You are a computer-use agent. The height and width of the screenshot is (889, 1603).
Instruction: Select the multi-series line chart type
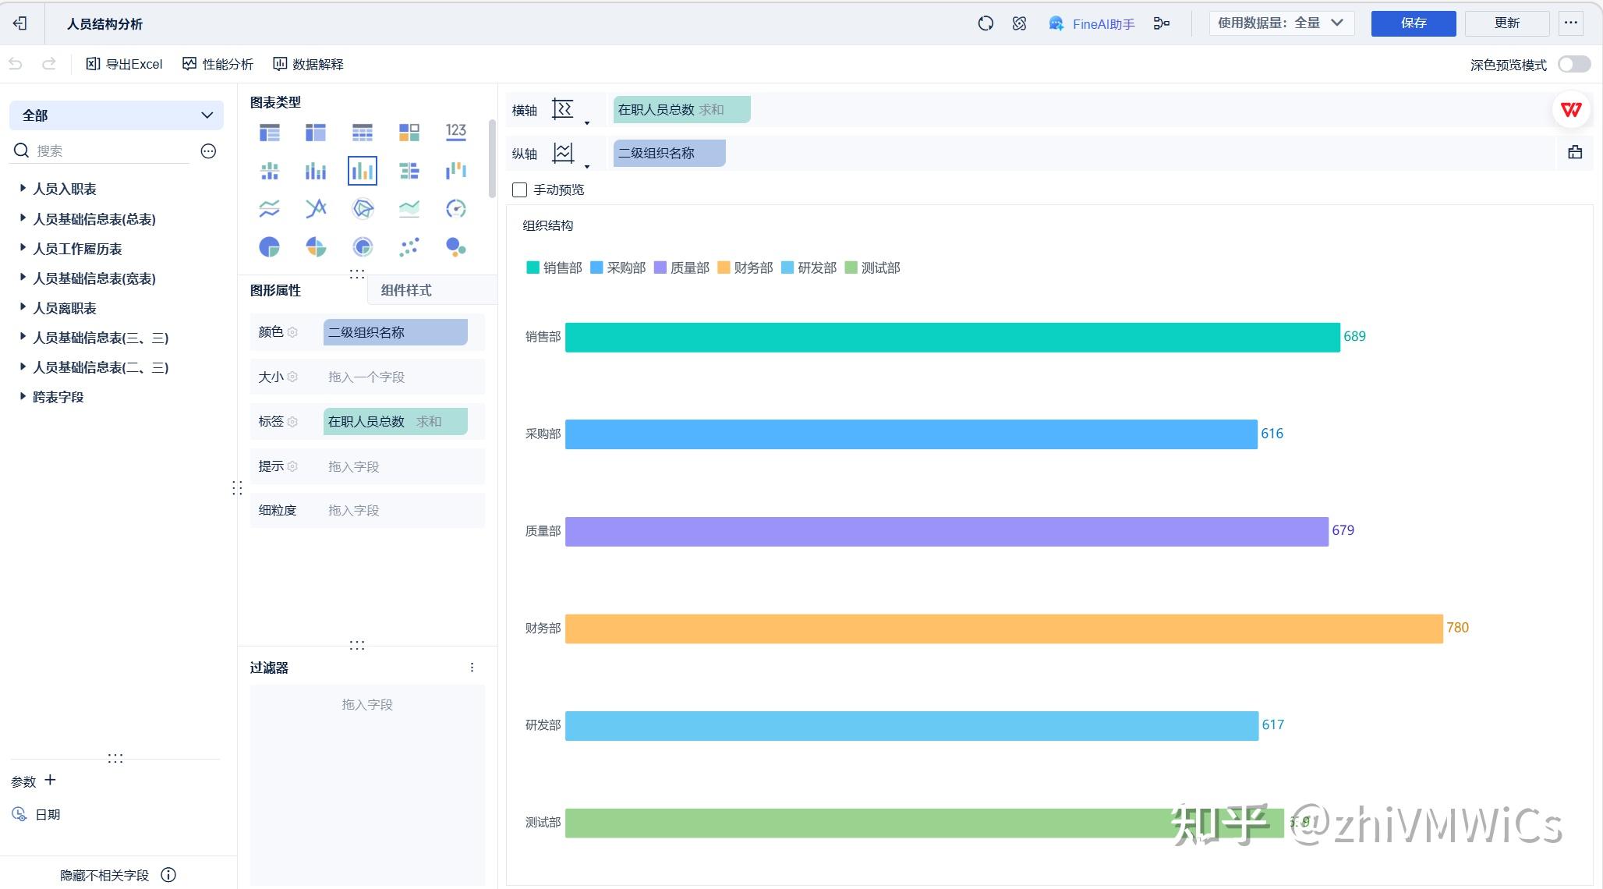(316, 208)
